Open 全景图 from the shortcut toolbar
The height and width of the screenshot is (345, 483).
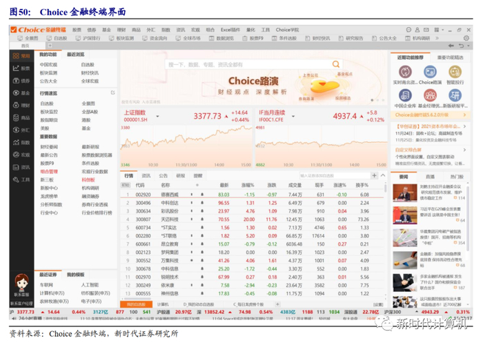28,38
